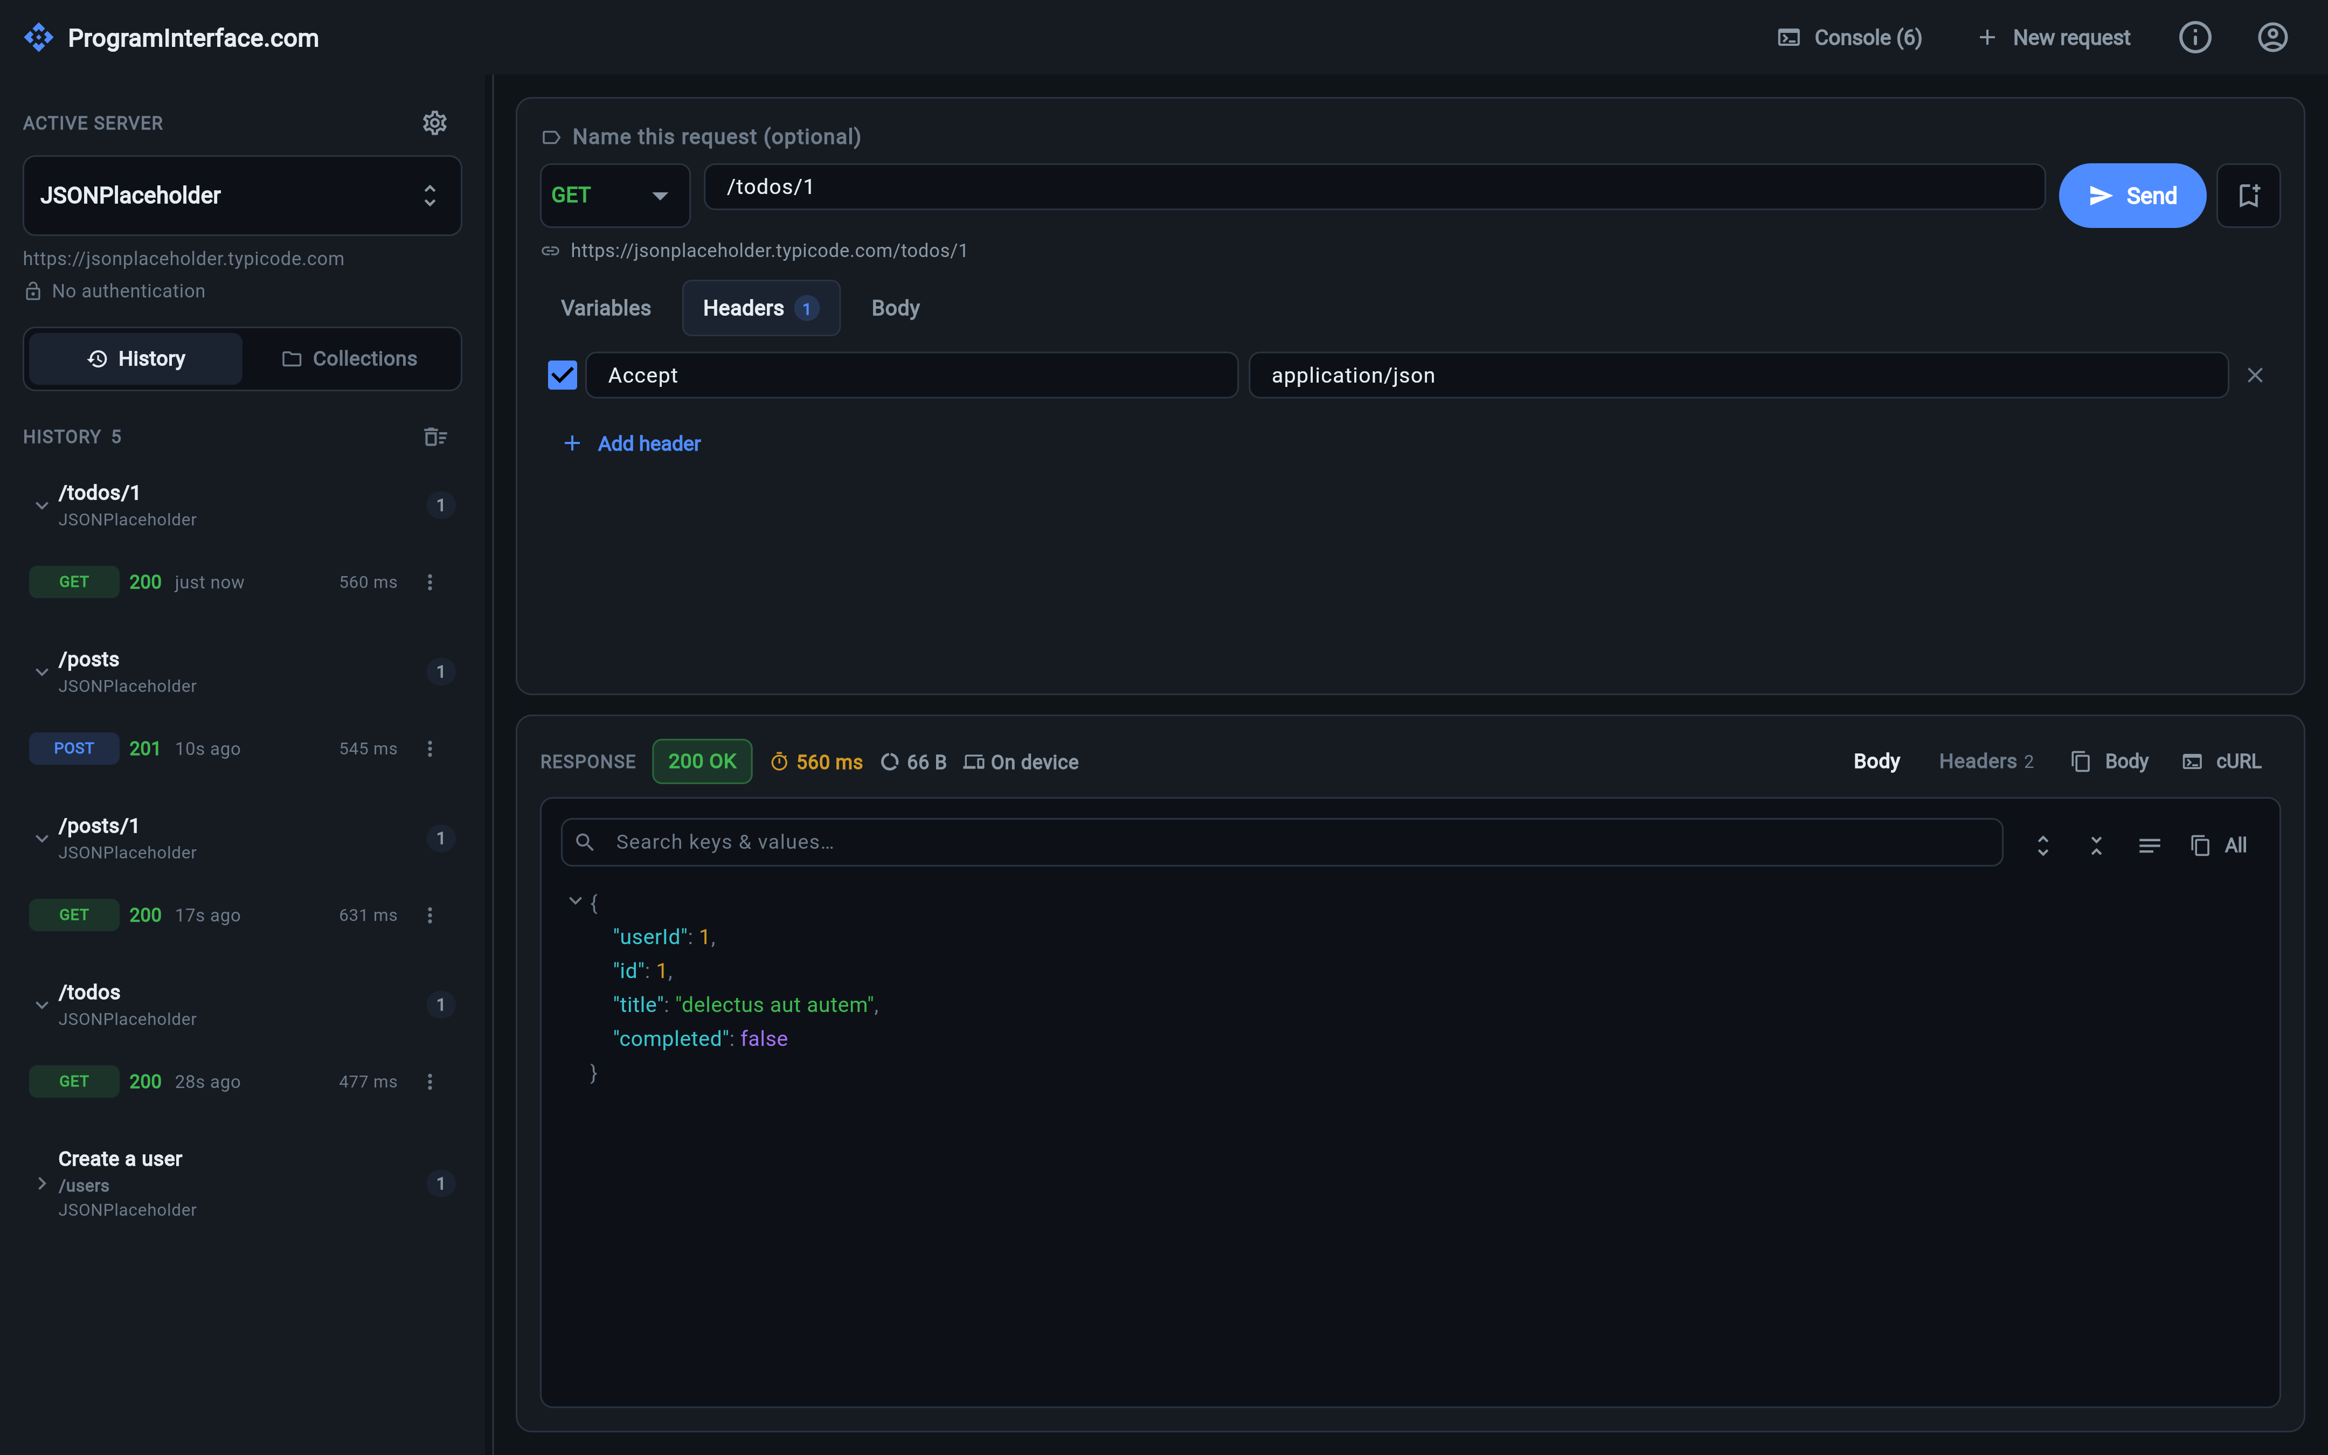This screenshot has width=2328, height=1455.
Task: Open the Console (6) panel
Action: [1850, 38]
